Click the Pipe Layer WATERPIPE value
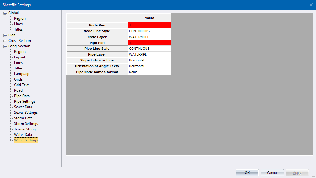 tap(149, 54)
